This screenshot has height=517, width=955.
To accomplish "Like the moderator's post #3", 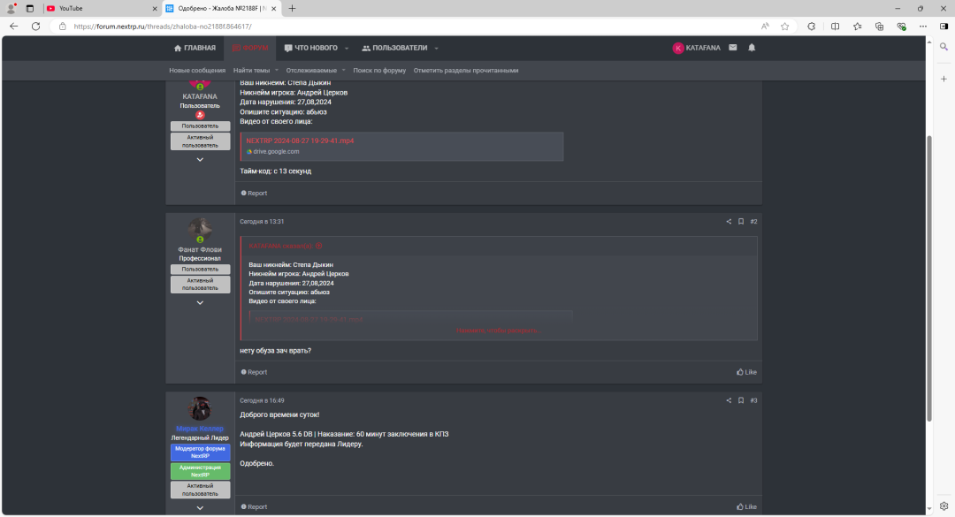I will (x=746, y=506).
